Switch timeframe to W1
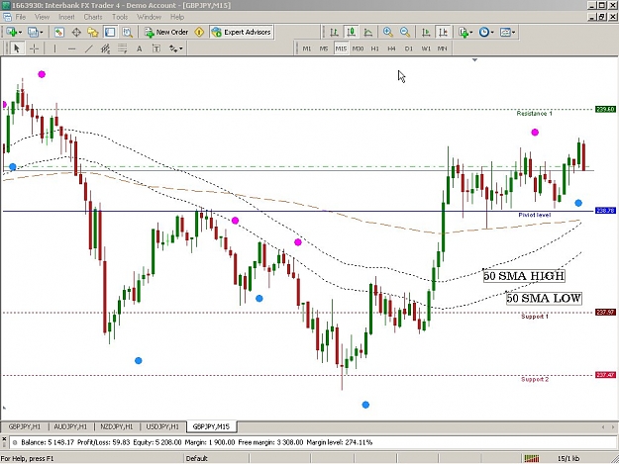 pos(426,48)
